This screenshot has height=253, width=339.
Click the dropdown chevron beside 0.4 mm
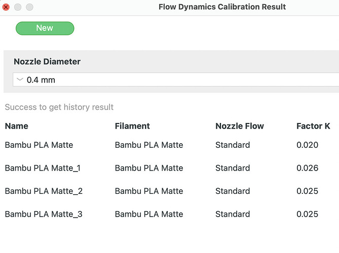(20, 79)
